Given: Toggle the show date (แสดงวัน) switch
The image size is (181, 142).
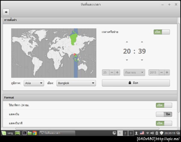Looking at the screenshot, I should (x=164, y=114).
